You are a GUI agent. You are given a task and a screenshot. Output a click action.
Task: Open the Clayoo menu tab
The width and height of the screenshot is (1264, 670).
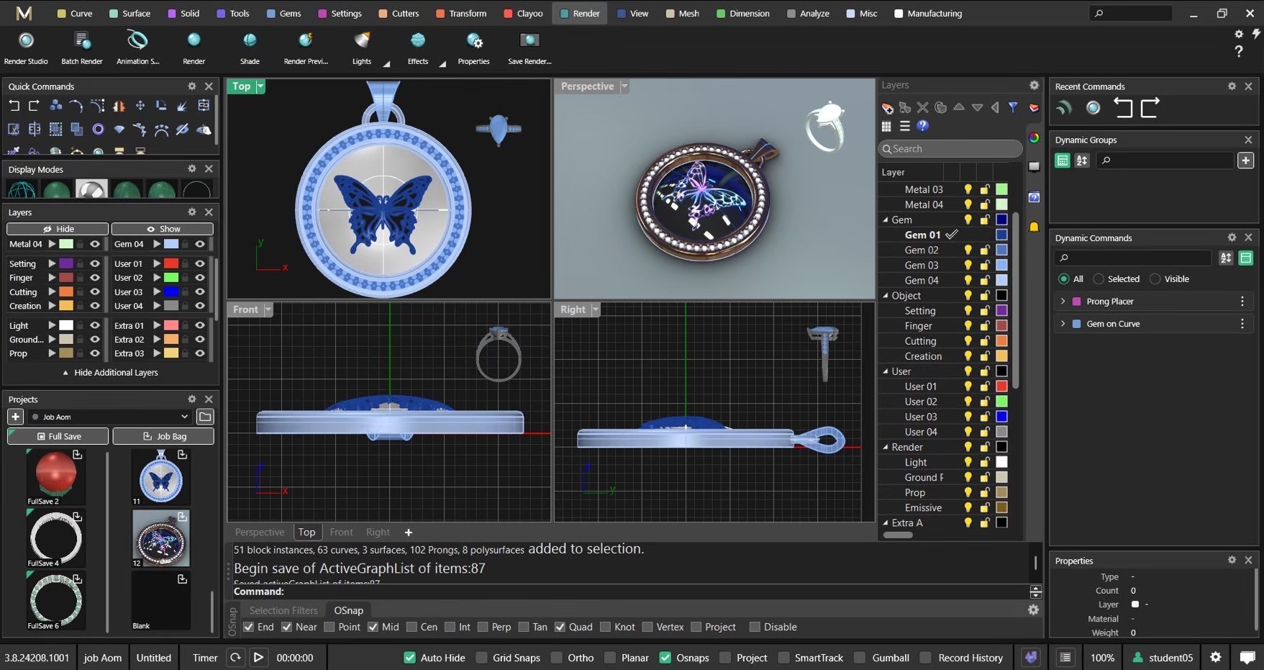(523, 13)
